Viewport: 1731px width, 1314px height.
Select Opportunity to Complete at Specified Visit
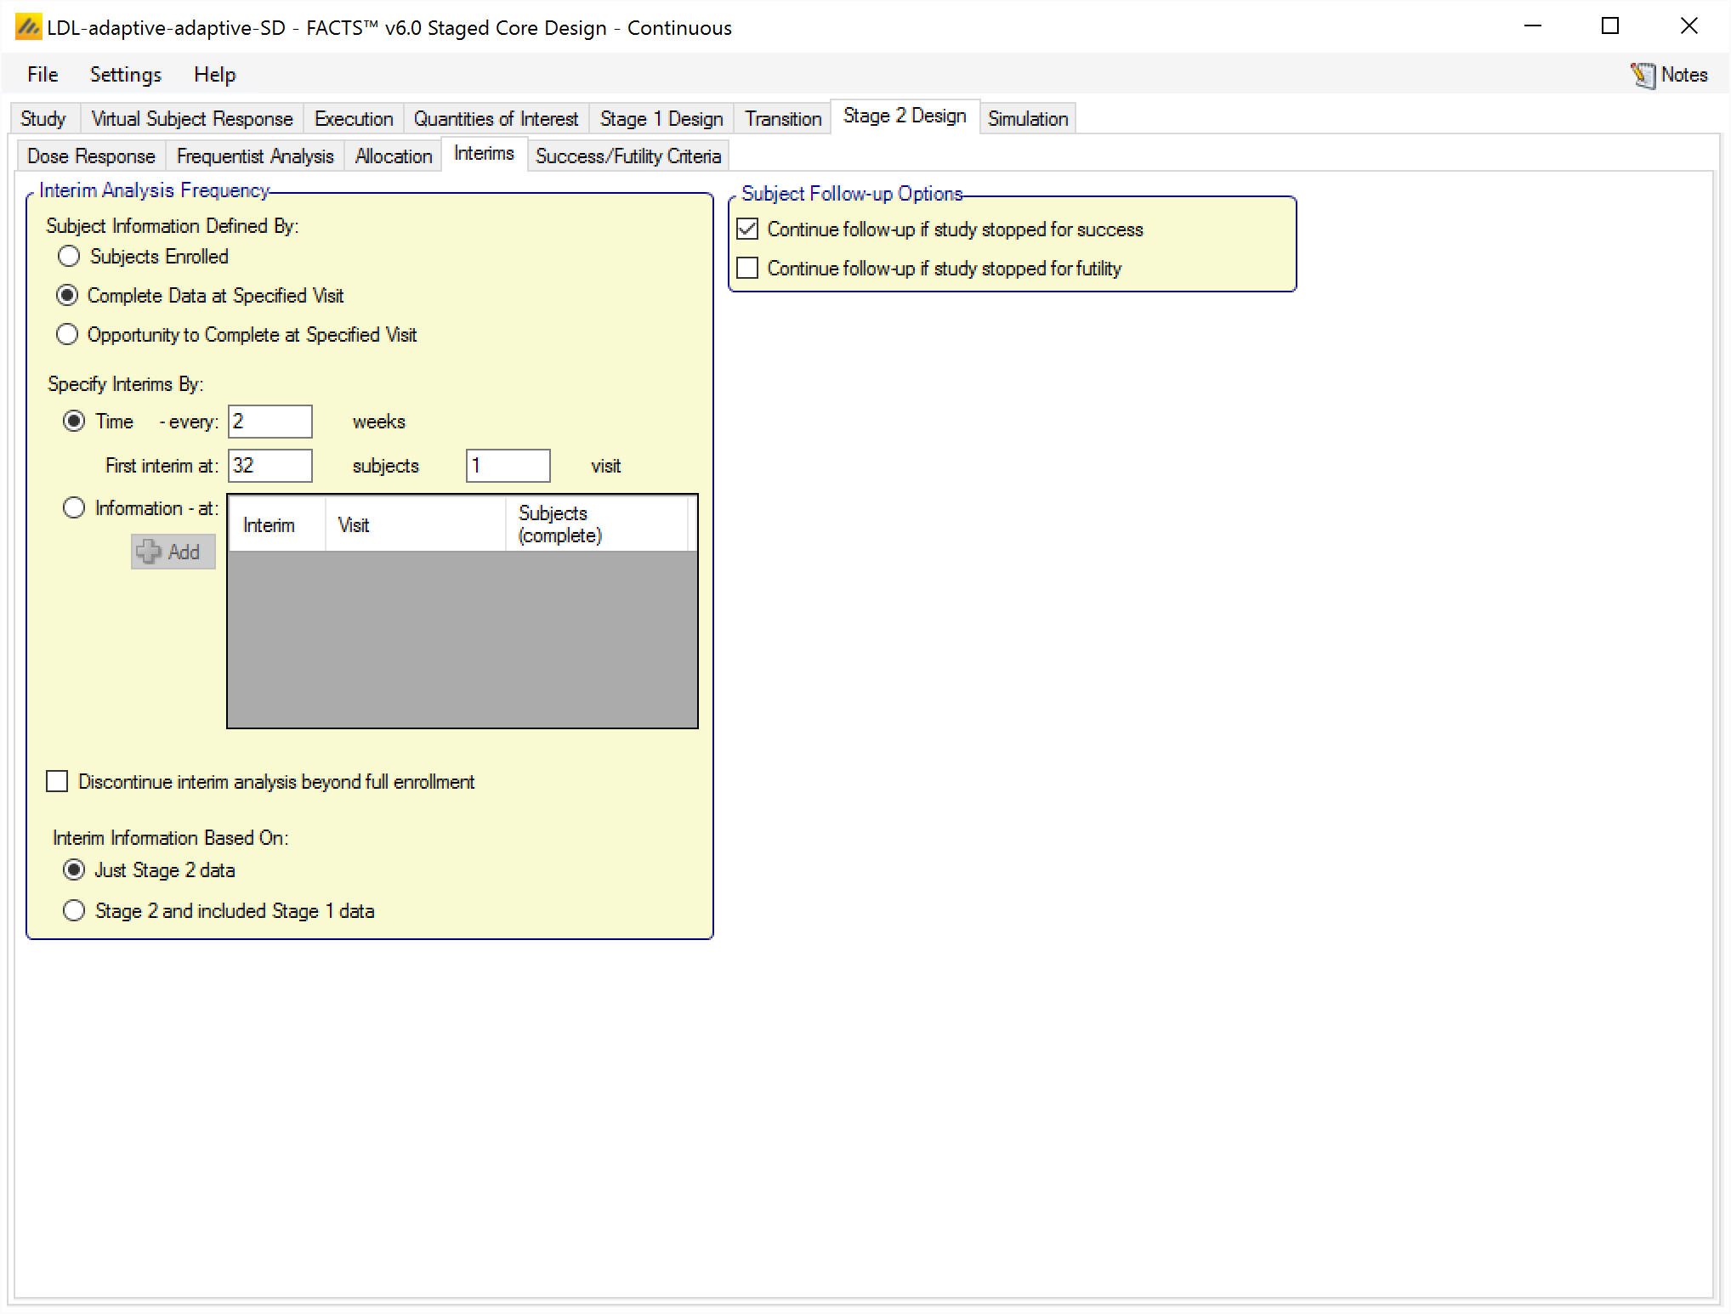coord(67,335)
